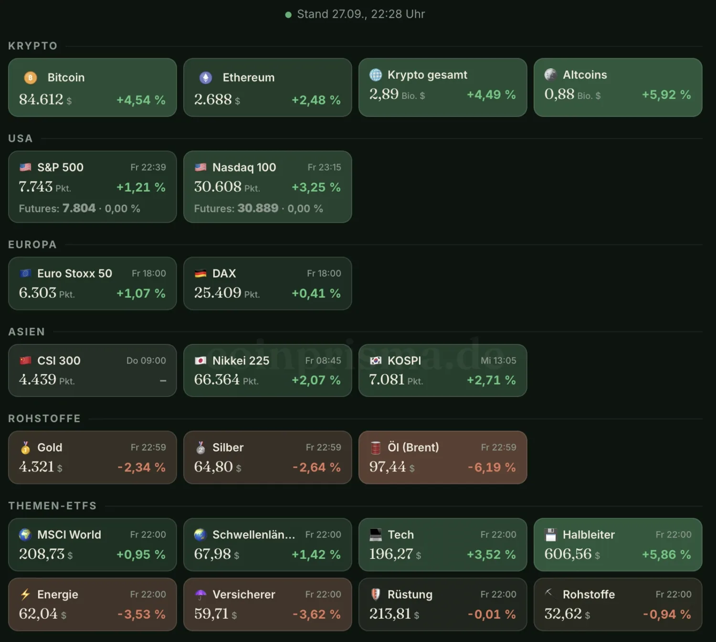Click the green live status dot
This screenshot has width=716, height=642.
(288, 15)
